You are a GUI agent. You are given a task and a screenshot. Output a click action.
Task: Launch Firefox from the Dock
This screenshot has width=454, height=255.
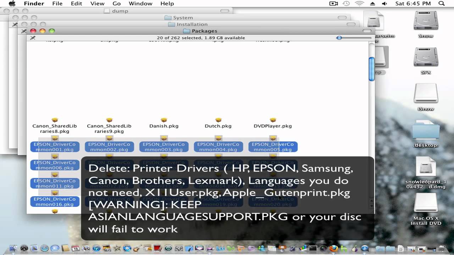[x=333, y=248]
